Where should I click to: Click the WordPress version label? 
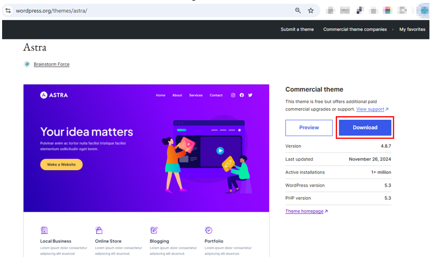[x=305, y=185]
